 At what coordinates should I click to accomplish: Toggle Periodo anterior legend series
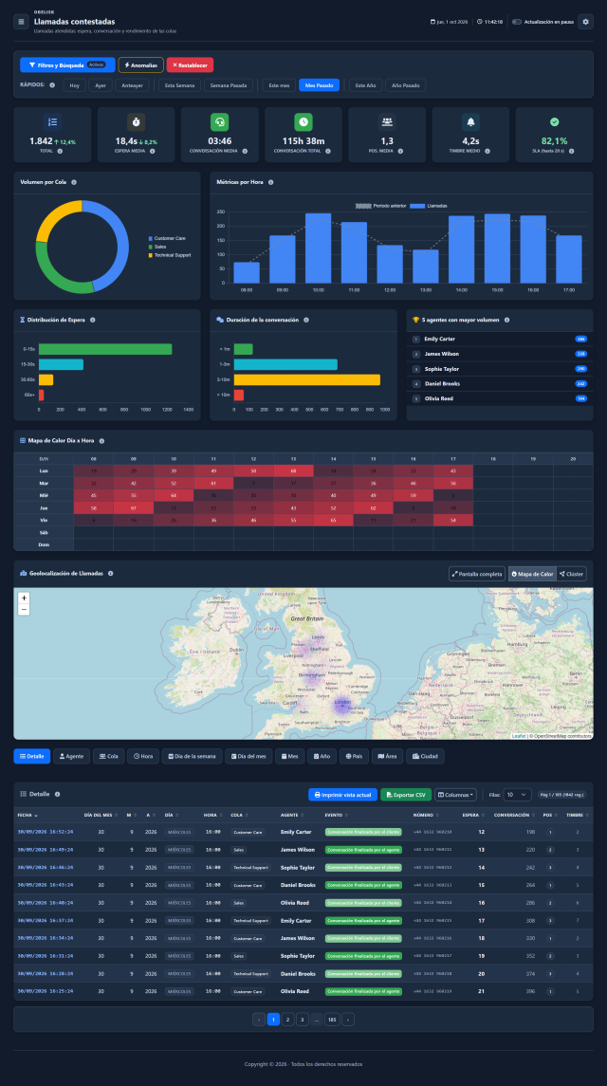[x=380, y=206]
